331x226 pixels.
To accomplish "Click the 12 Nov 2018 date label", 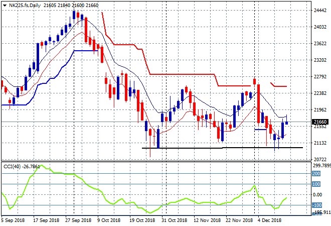I will (x=207, y=220).
